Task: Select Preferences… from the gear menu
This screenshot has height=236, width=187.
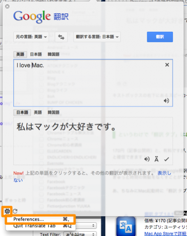Action: click(40, 219)
